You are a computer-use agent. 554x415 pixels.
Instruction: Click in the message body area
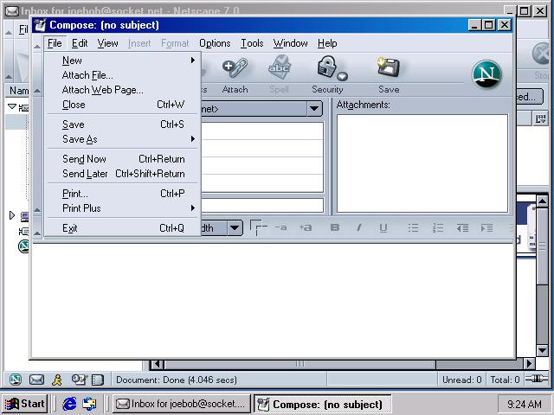click(273, 300)
